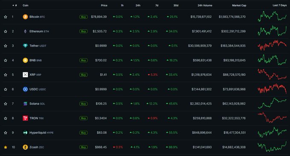Open Bitcoin's 7-day sparkline chart
The image size is (290, 156).
[x=272, y=17]
